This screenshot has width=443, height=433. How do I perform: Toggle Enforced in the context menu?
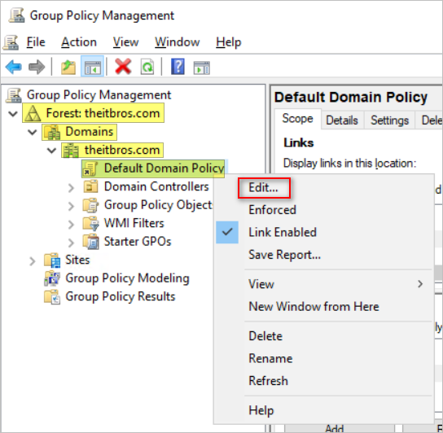(272, 210)
